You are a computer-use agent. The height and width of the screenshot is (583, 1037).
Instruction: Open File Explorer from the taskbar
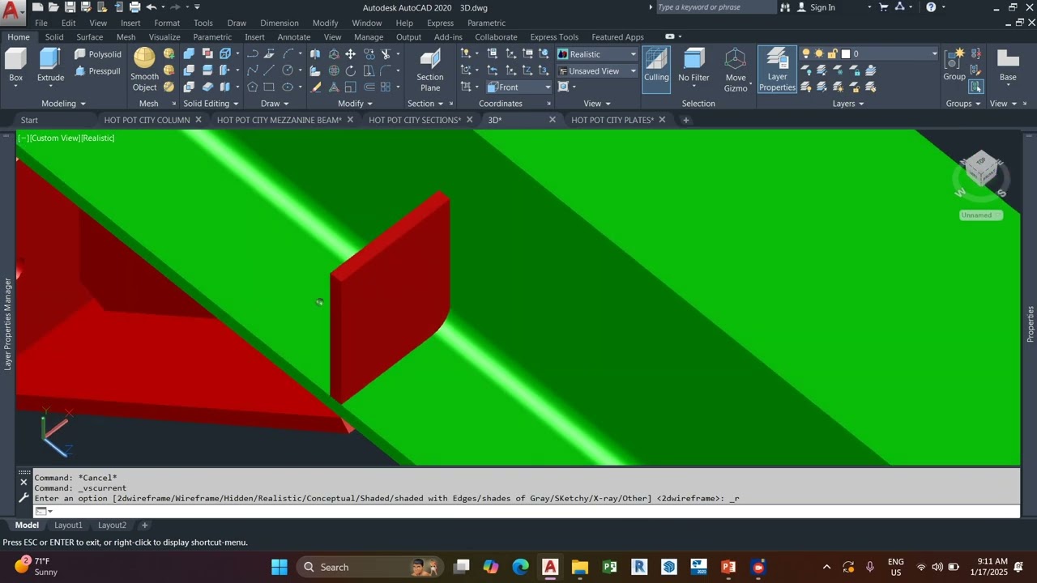pyautogui.click(x=579, y=567)
